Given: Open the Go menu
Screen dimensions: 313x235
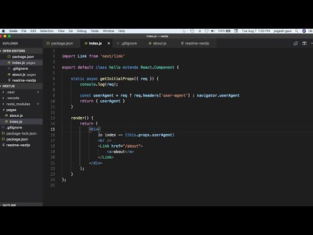Looking at the screenshot, I should [x=71, y=31].
